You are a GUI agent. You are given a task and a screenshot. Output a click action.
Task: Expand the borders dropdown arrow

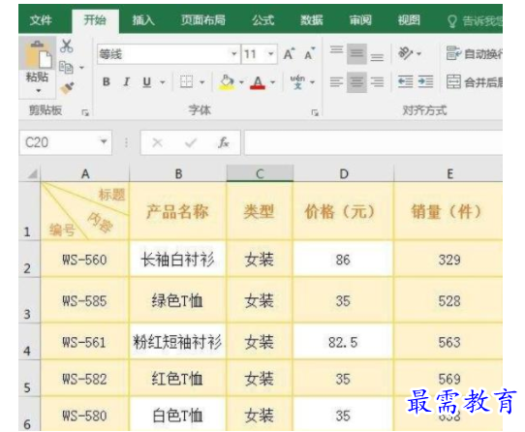[201, 82]
